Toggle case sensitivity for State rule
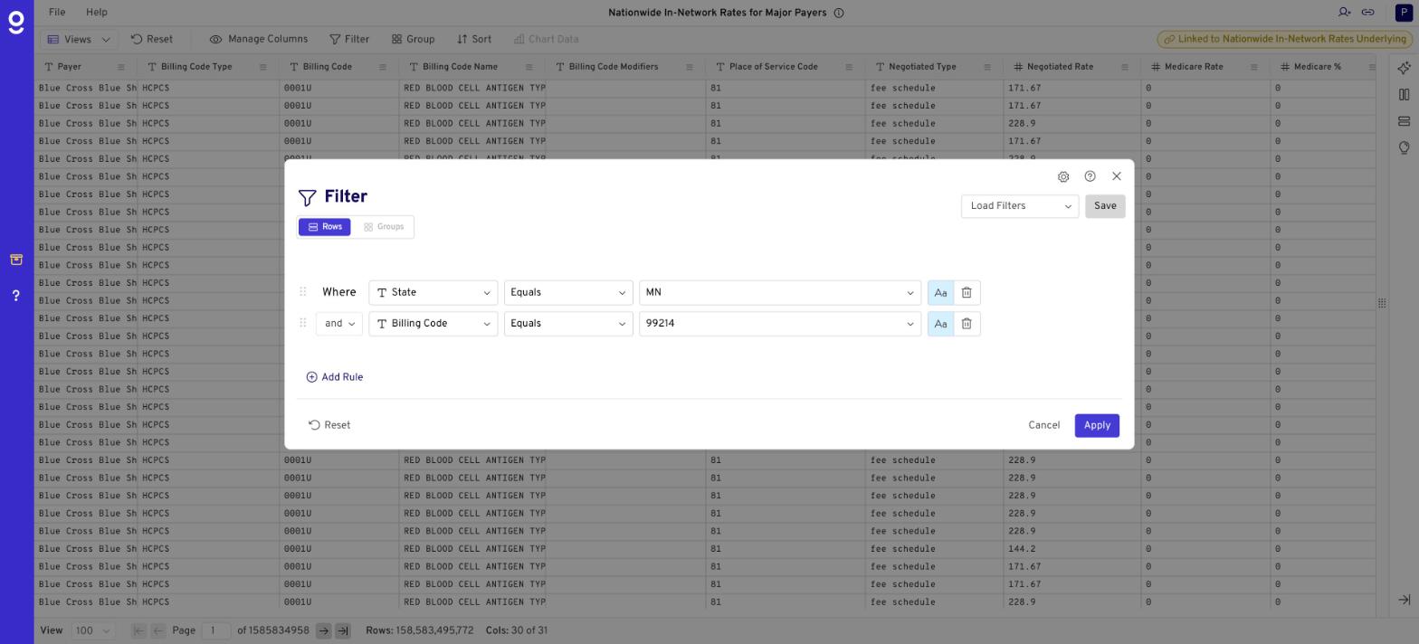This screenshot has width=1419, height=644. coord(940,293)
